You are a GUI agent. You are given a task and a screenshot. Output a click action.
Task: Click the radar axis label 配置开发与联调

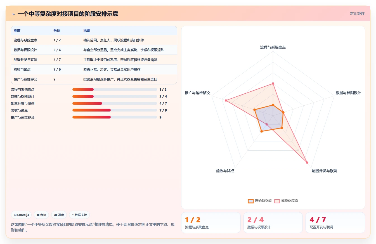pos(324,171)
